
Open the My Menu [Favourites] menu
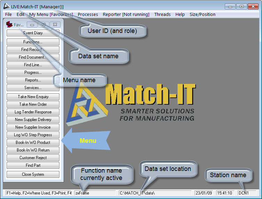51,15
